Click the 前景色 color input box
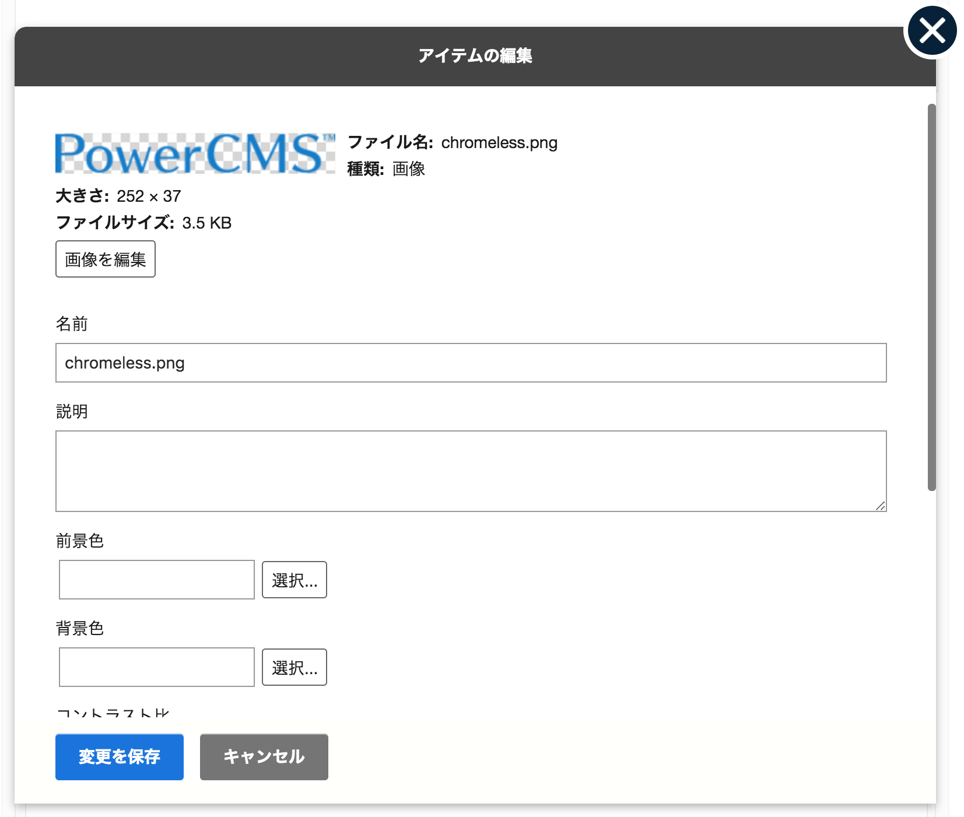The height and width of the screenshot is (817, 964). click(x=157, y=580)
